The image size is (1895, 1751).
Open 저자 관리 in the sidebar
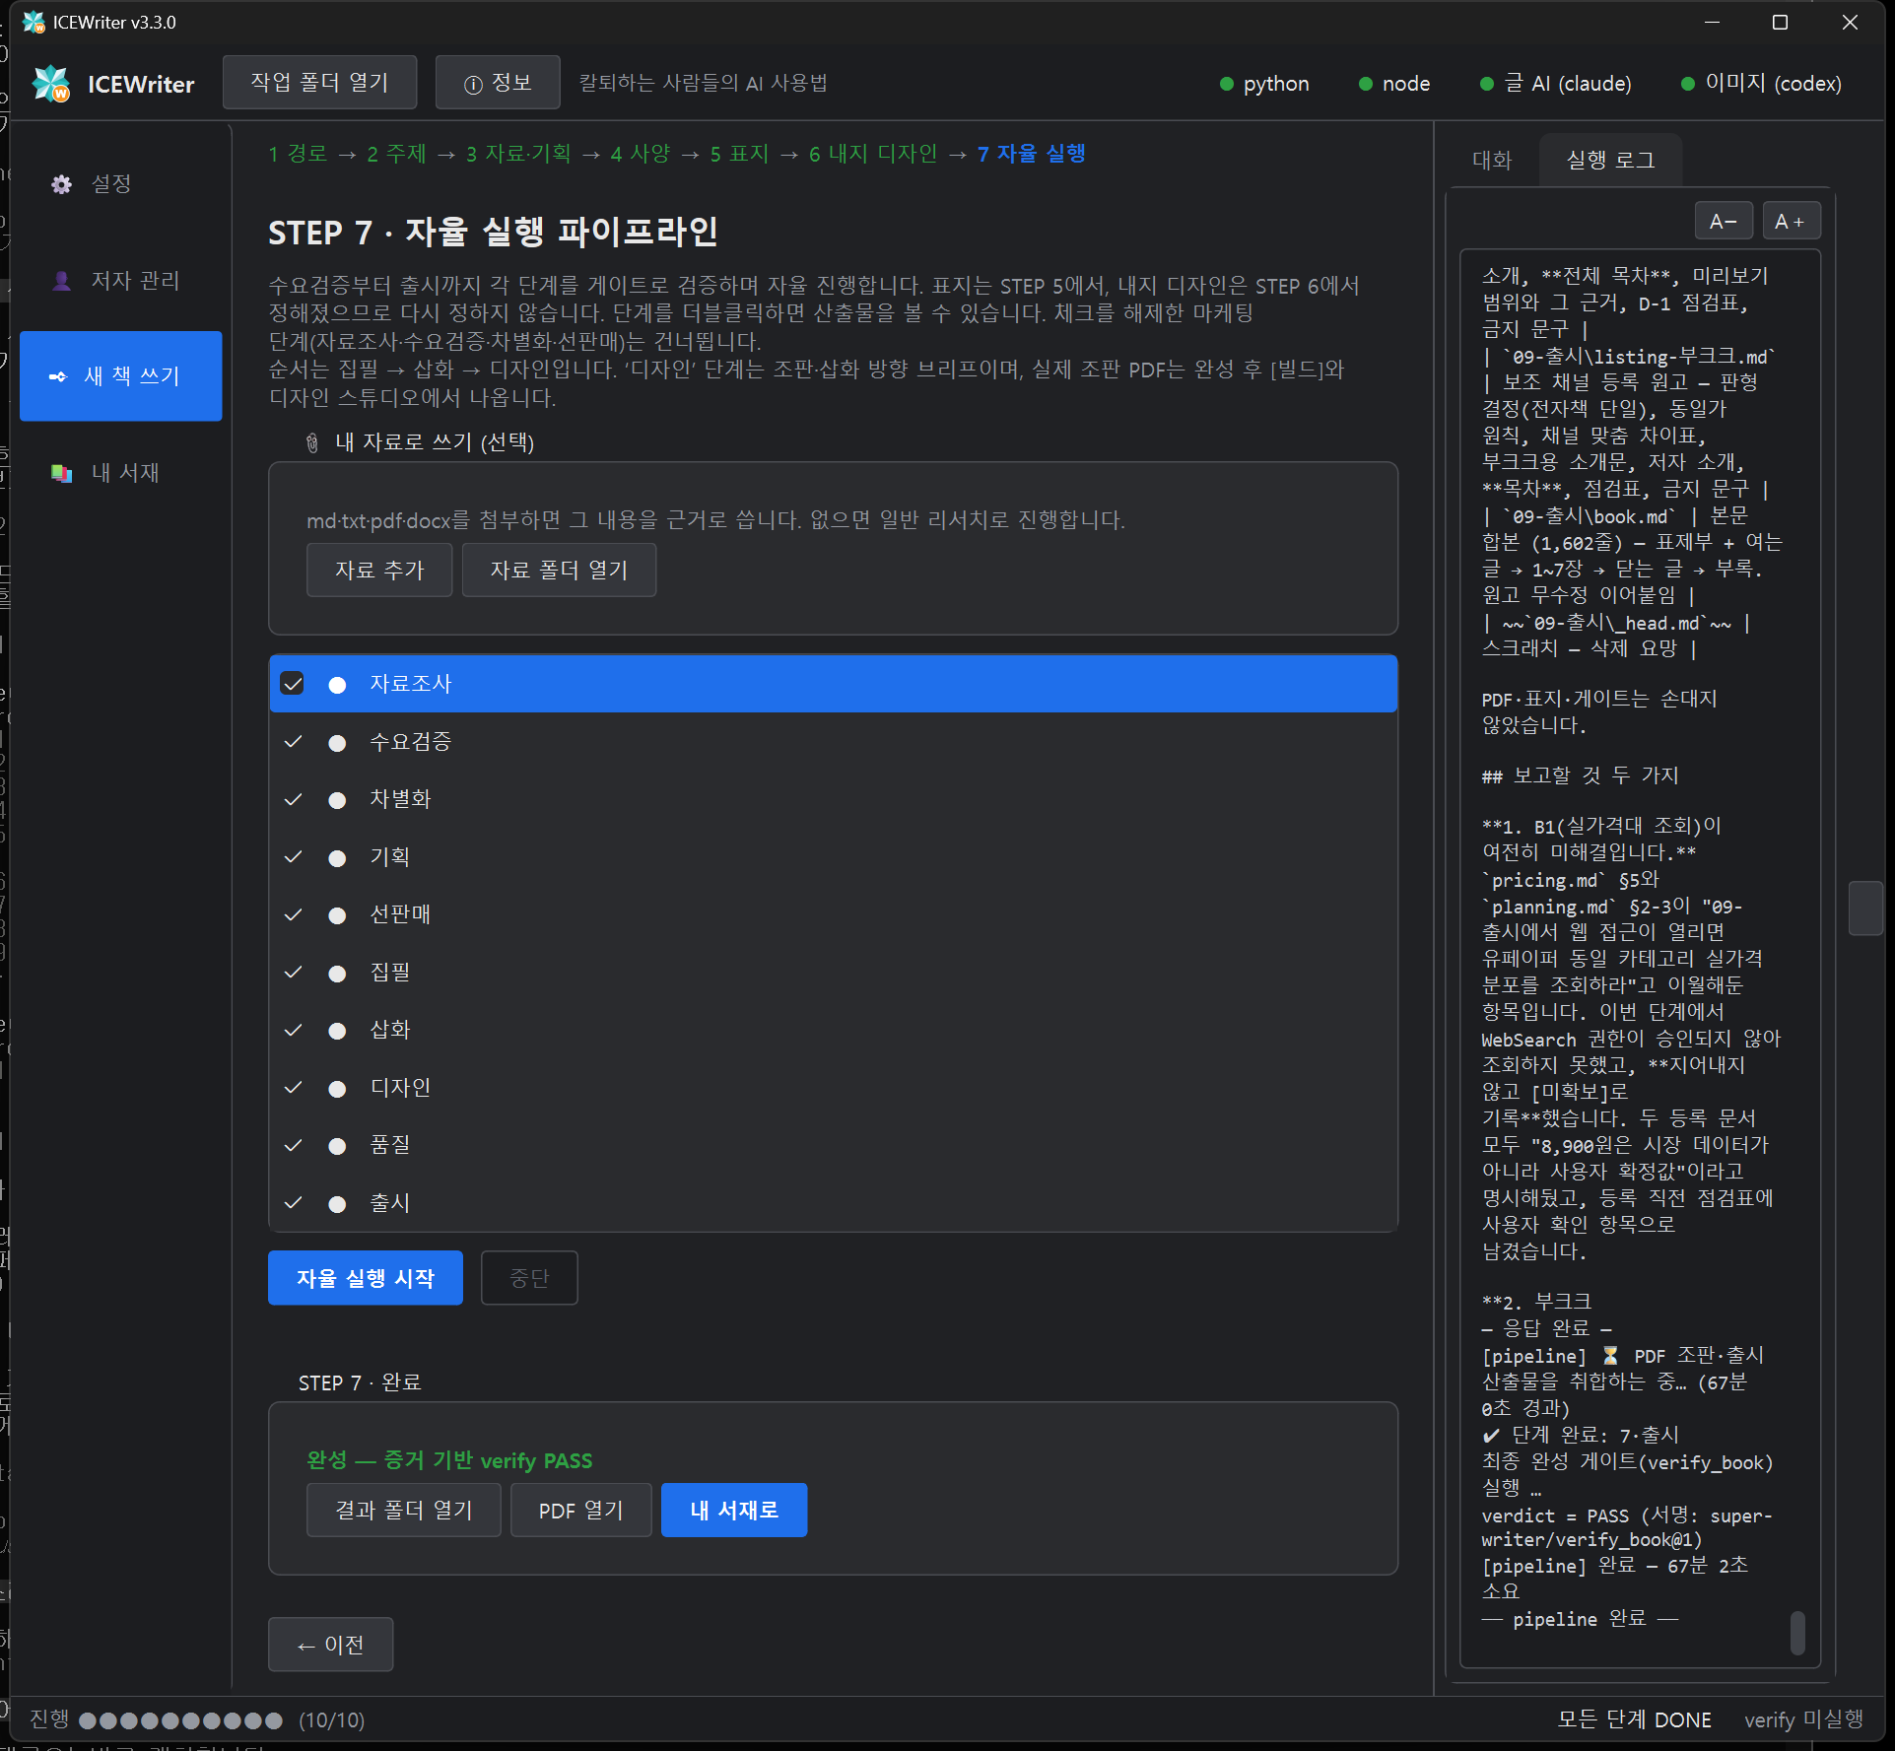[x=120, y=281]
